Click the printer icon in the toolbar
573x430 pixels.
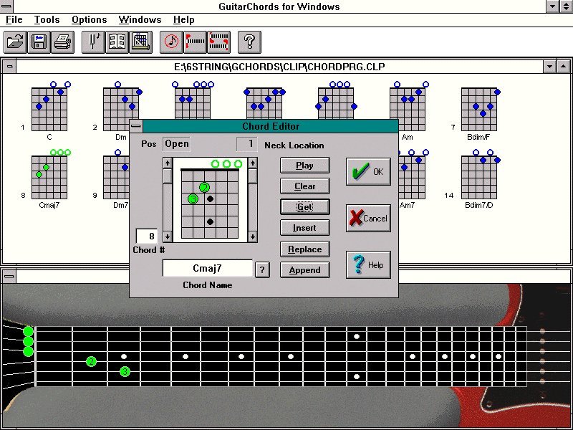[63, 42]
